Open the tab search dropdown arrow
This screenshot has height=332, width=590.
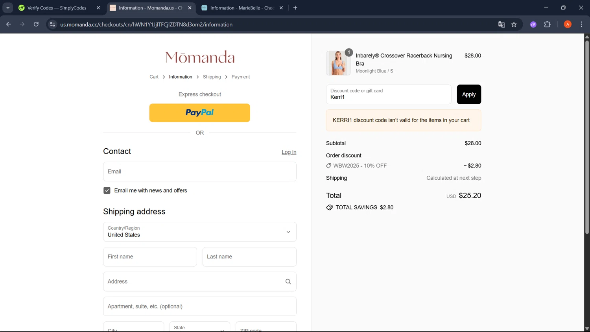[8, 8]
